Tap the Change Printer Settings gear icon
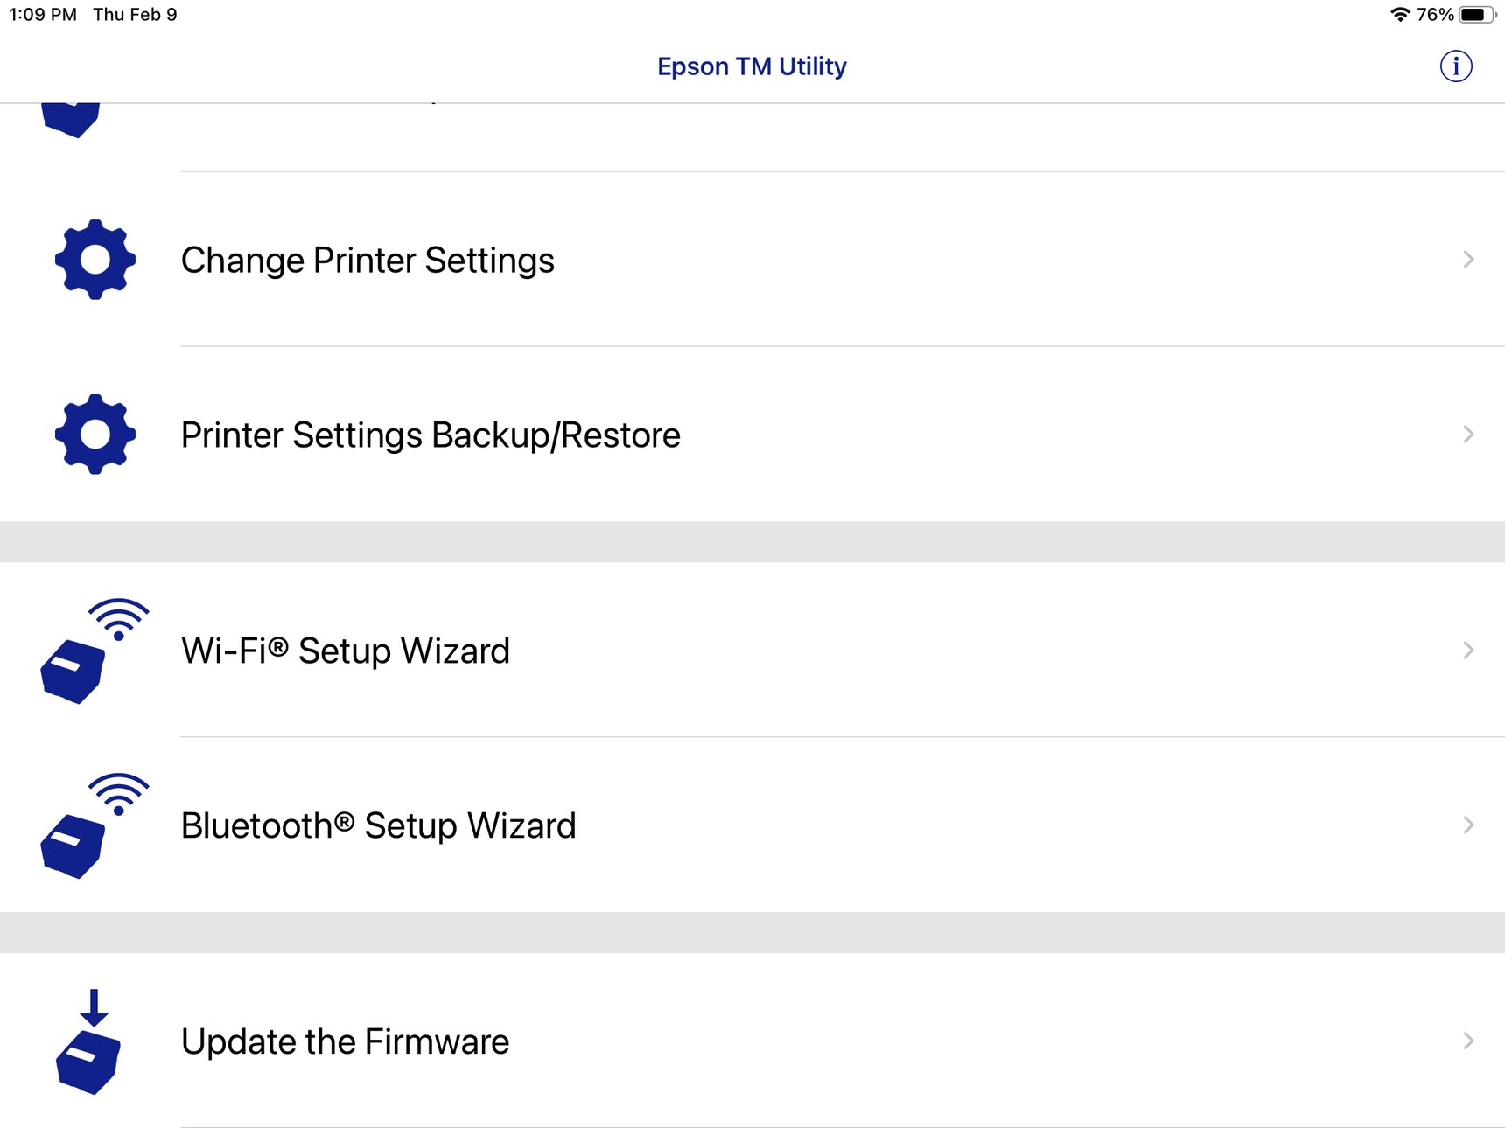Screen dimensions: 1505x1128 [94, 259]
